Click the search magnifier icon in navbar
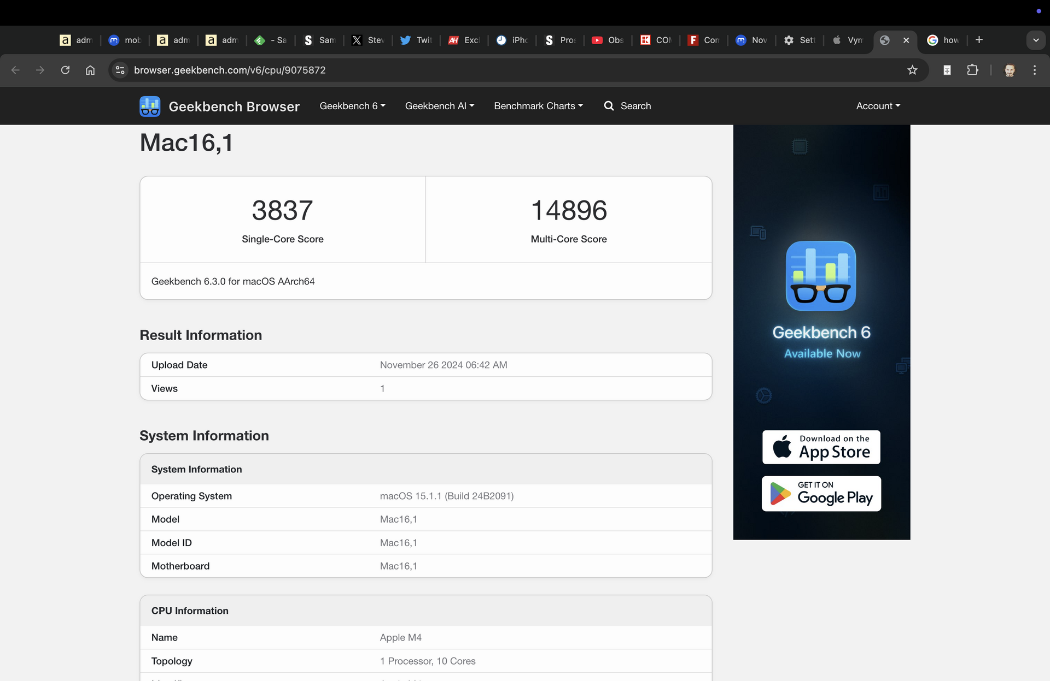This screenshot has width=1050, height=681. tap(609, 106)
